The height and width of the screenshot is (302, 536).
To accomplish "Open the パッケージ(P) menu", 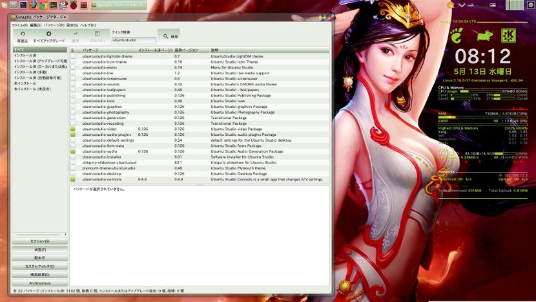I will pyautogui.click(x=54, y=25).
